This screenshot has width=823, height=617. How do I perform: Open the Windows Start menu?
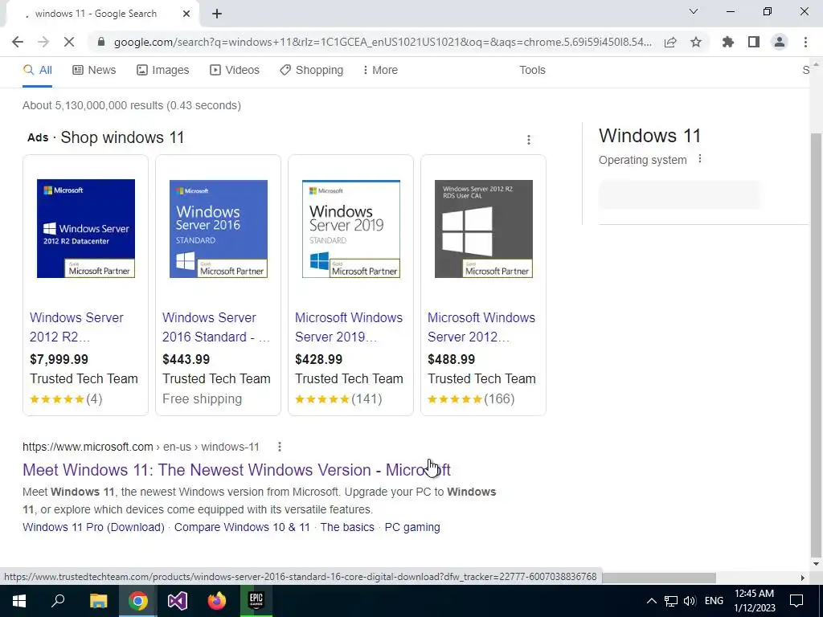click(19, 601)
